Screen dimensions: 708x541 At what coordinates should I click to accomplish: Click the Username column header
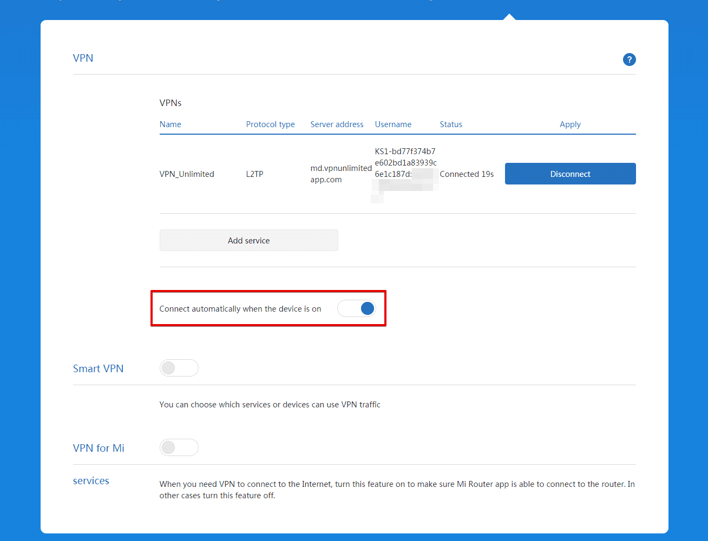coord(393,124)
